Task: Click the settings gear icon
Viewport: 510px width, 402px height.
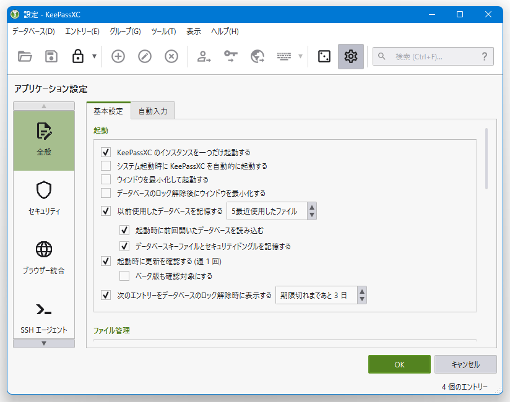Action: tap(350, 56)
